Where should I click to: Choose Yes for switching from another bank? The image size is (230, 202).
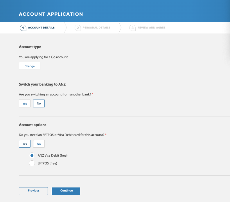click(x=25, y=104)
